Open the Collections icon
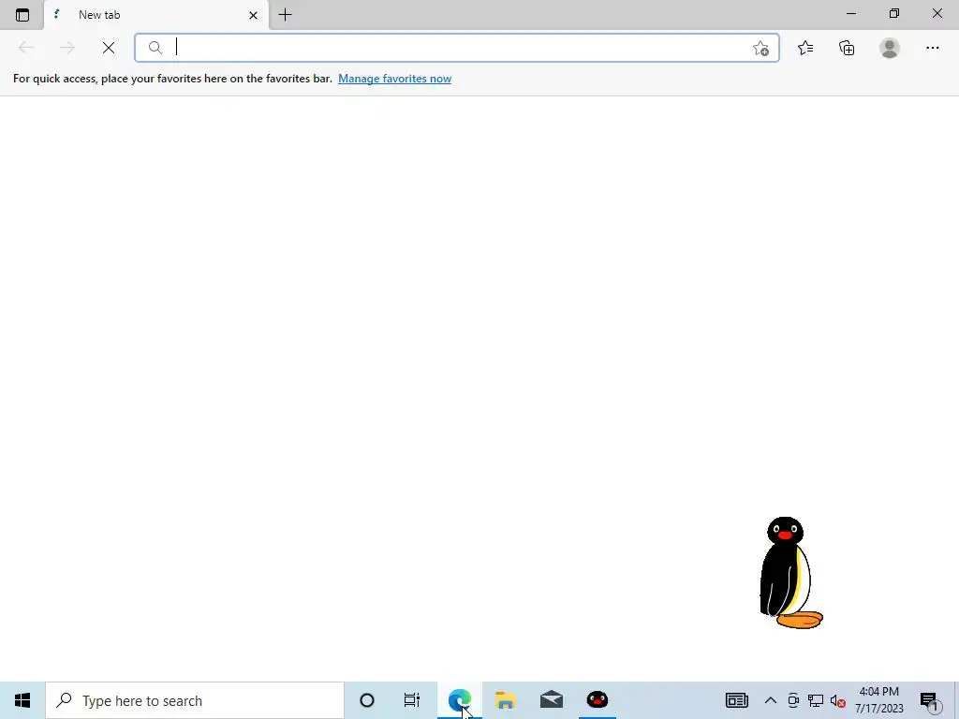 click(847, 48)
